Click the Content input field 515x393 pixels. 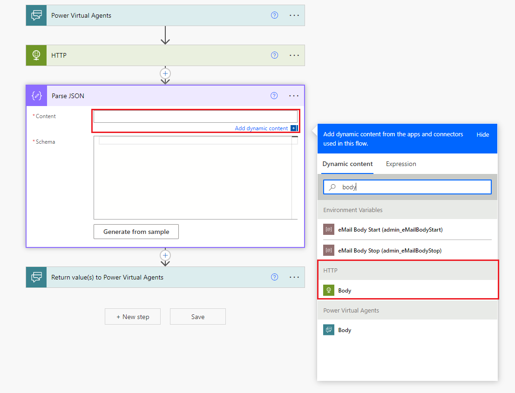[195, 116]
